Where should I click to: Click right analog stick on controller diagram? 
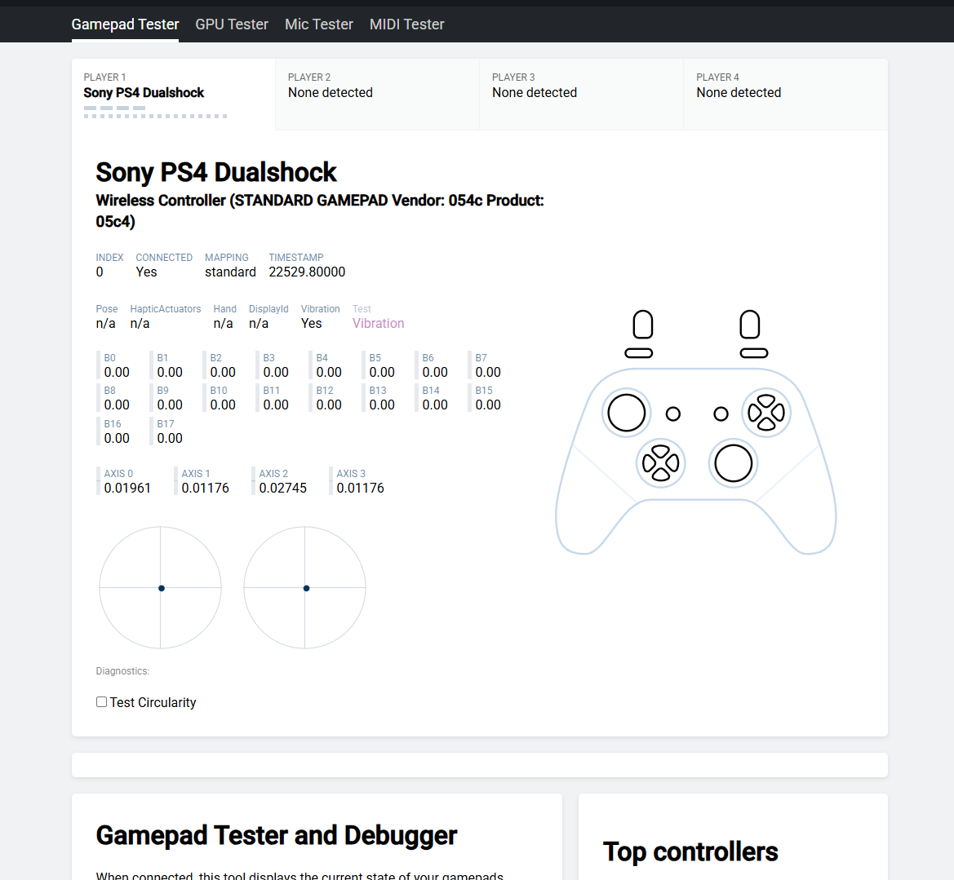(x=733, y=463)
